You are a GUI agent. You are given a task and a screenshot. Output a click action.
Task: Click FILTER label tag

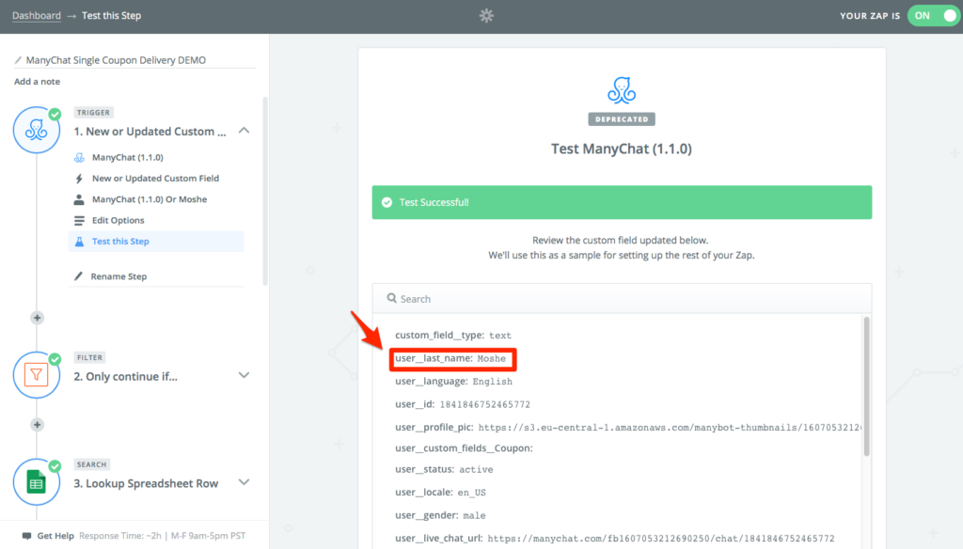tap(89, 357)
